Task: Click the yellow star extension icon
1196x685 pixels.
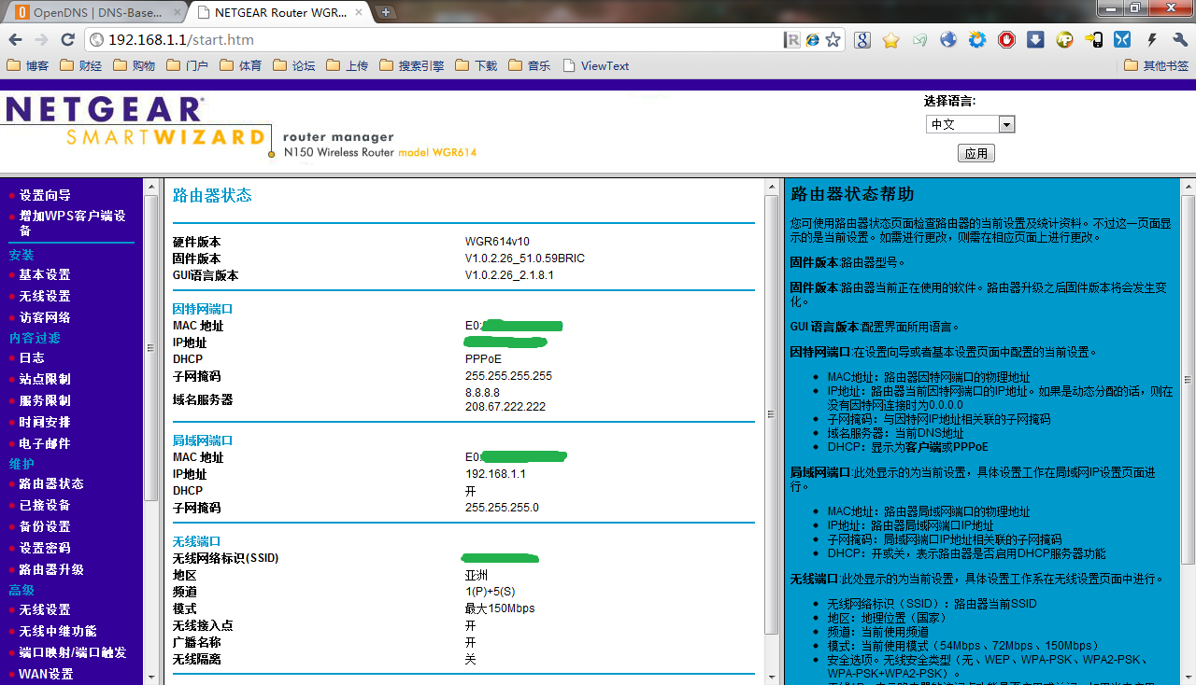Action: 891,40
